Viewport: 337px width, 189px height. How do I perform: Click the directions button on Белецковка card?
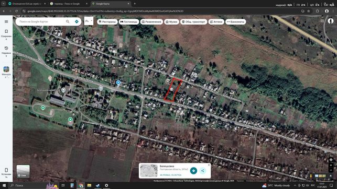click(193, 171)
